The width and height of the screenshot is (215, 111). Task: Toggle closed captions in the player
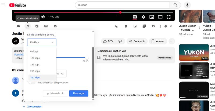pyautogui.click(x=135, y=17)
